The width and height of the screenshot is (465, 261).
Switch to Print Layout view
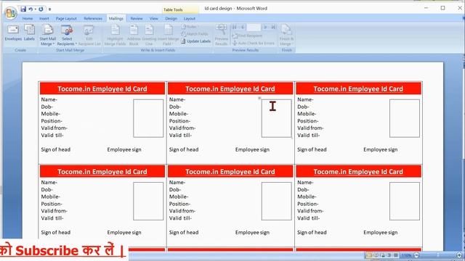click(x=369, y=255)
